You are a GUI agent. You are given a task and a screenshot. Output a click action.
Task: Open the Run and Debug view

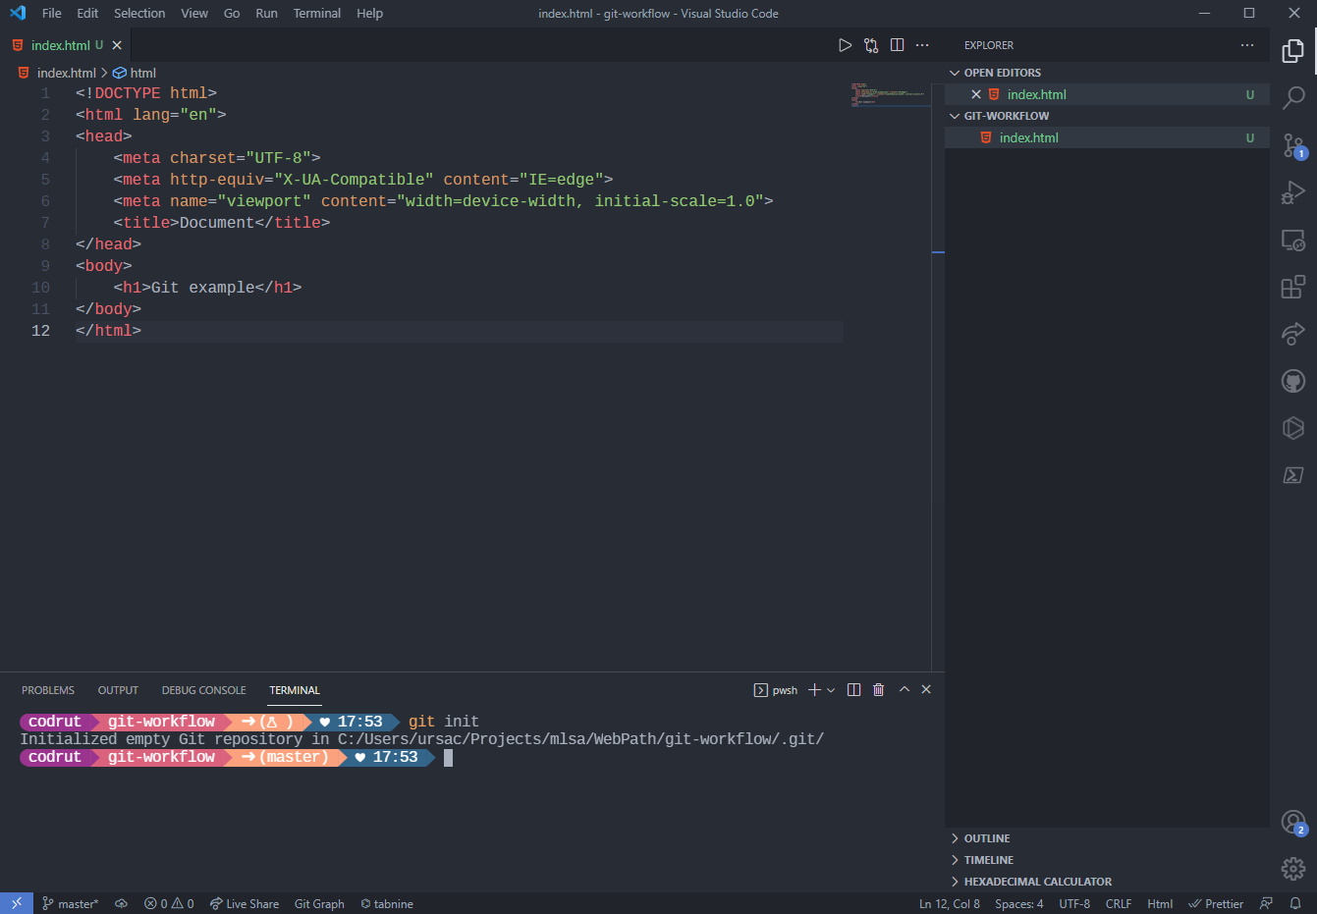(1293, 192)
